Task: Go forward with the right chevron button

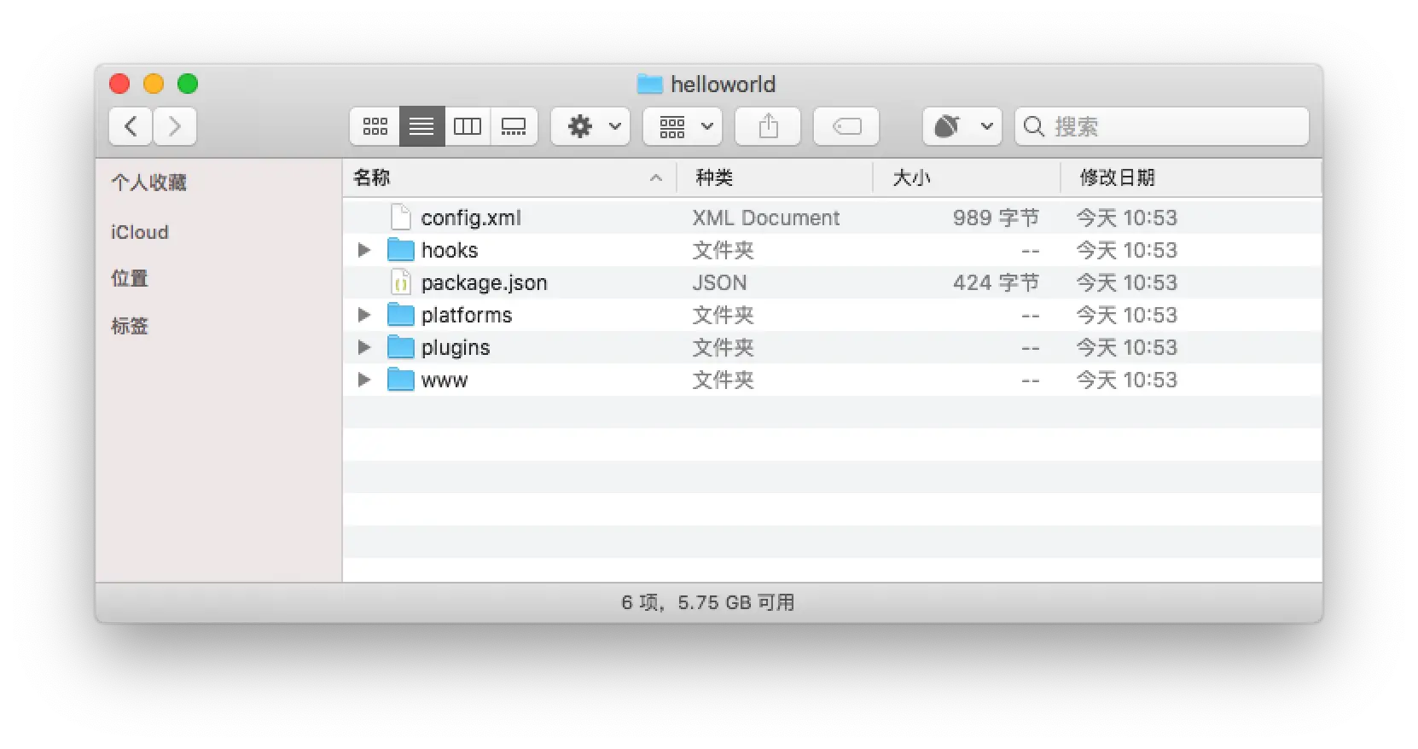Action: click(175, 126)
